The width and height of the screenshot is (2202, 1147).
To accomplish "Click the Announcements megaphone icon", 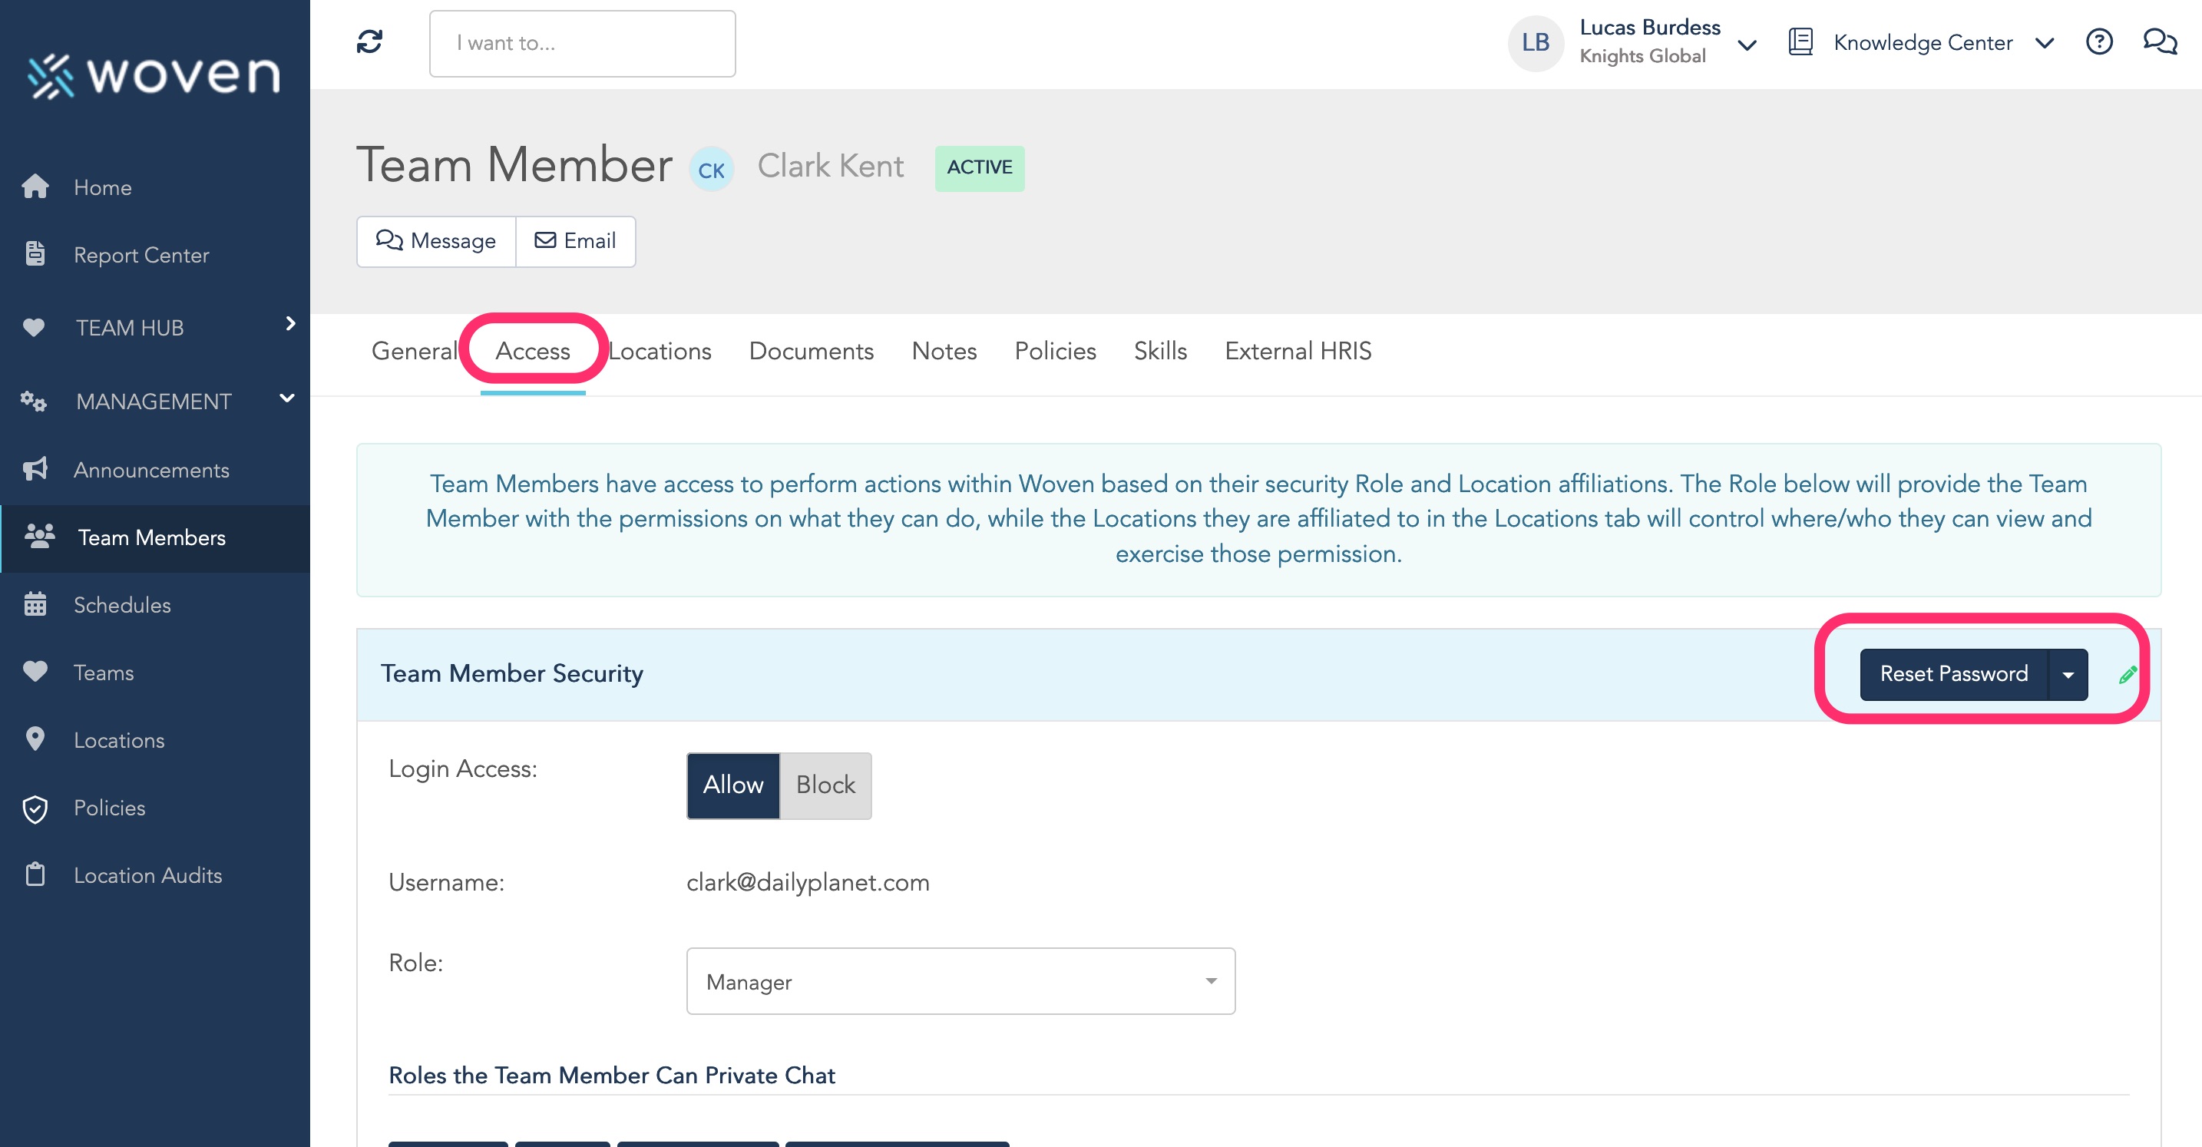I will click(35, 469).
